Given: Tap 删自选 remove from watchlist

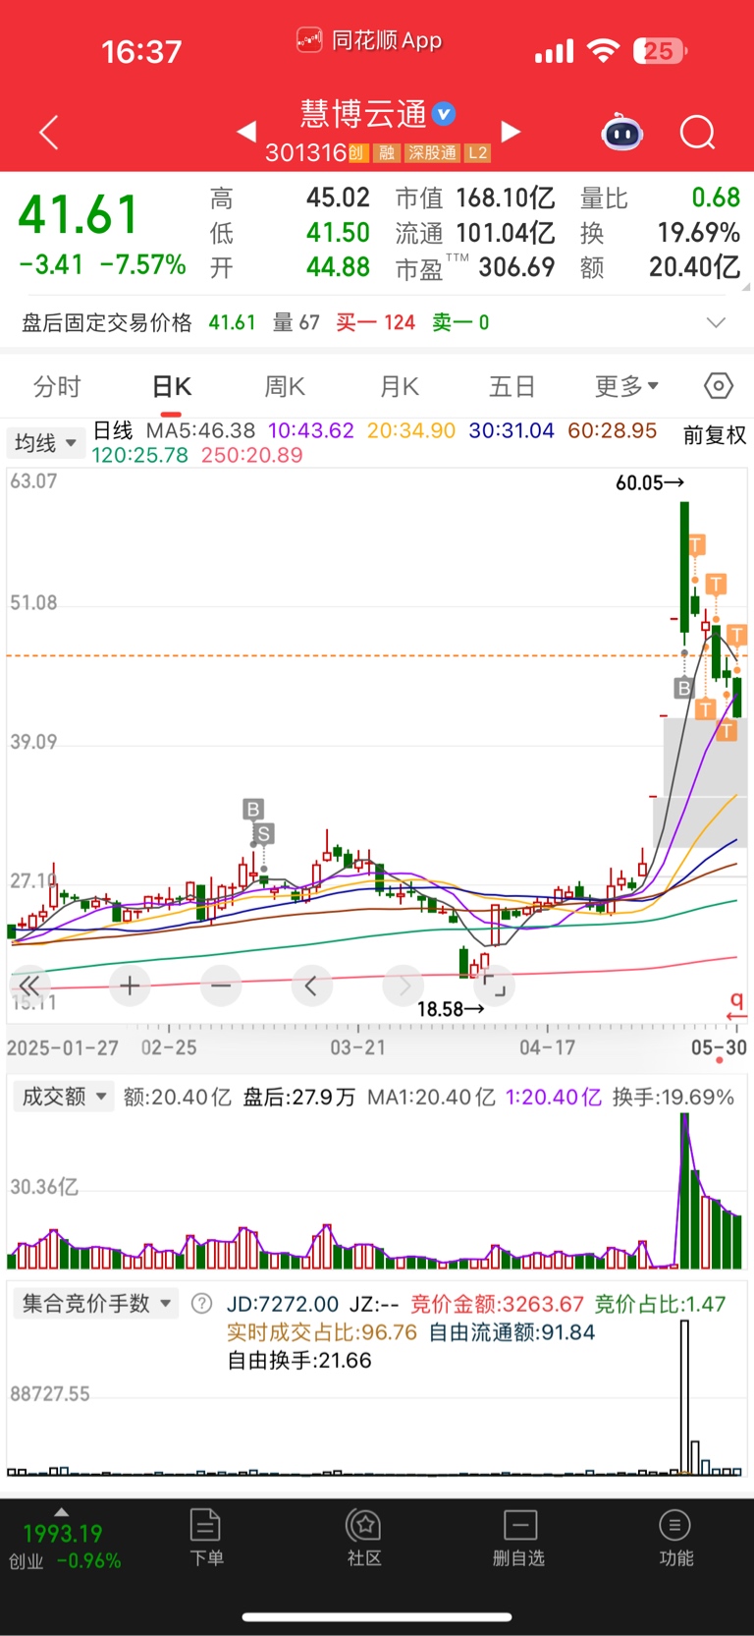Looking at the screenshot, I should click(x=519, y=1538).
